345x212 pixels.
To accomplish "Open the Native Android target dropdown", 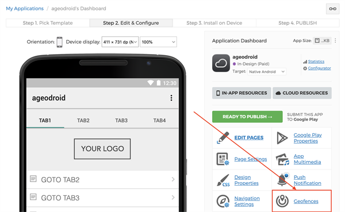I will point(267,72).
